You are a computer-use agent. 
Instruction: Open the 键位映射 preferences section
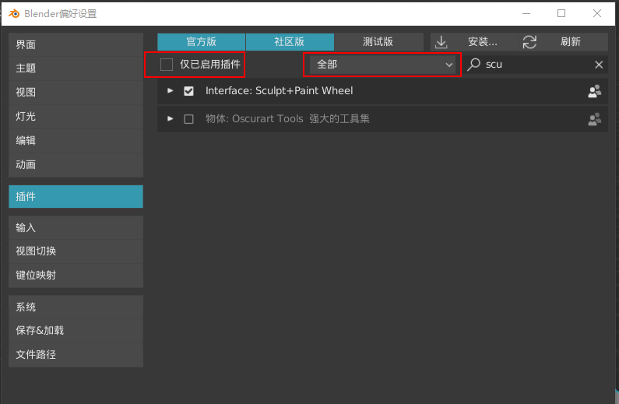pyautogui.click(x=76, y=276)
